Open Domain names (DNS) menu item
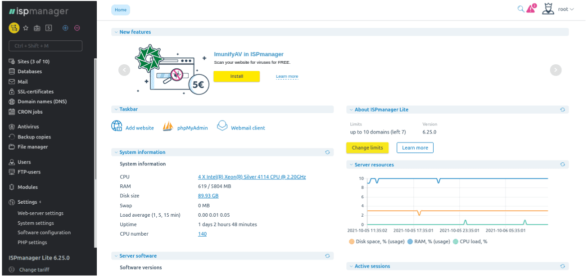 [37, 102]
